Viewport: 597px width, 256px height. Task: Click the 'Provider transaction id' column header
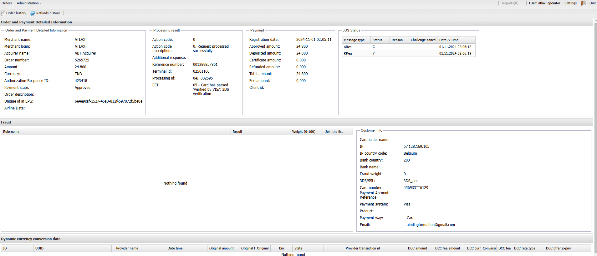pos(363,248)
